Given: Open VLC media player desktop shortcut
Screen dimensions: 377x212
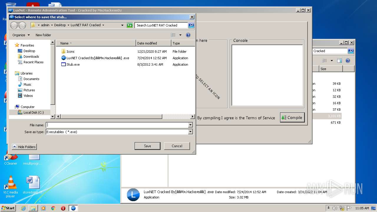Looking at the screenshot, I should pos(11,187).
